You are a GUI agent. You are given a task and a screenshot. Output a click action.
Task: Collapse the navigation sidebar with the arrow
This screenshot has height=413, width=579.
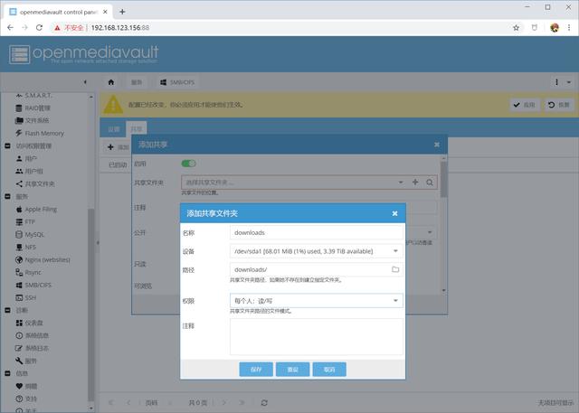click(85, 82)
